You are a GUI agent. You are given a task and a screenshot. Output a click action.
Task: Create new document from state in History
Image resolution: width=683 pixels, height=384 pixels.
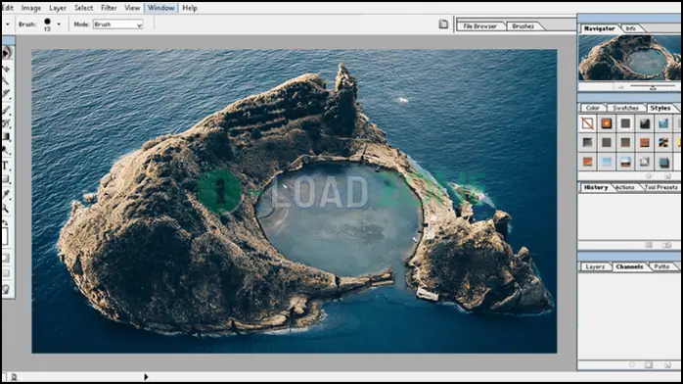(649, 245)
